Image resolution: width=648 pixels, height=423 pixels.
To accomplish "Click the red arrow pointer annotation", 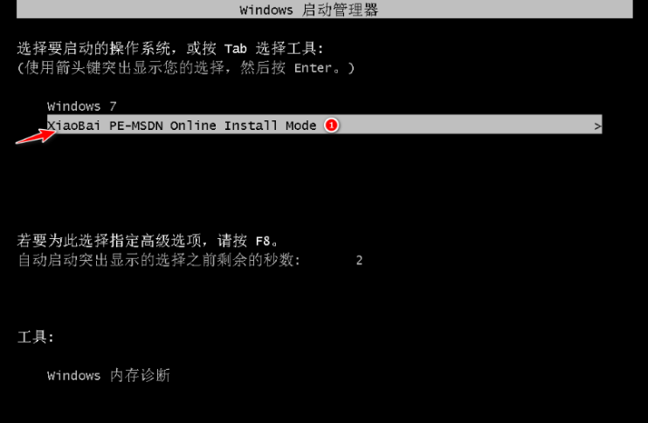I will point(36,136).
